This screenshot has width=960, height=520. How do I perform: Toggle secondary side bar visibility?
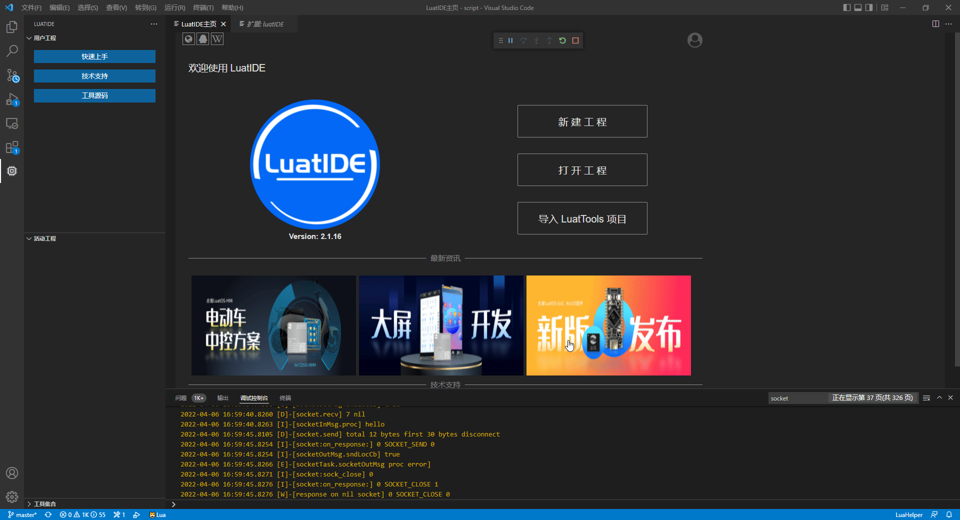(x=869, y=7)
